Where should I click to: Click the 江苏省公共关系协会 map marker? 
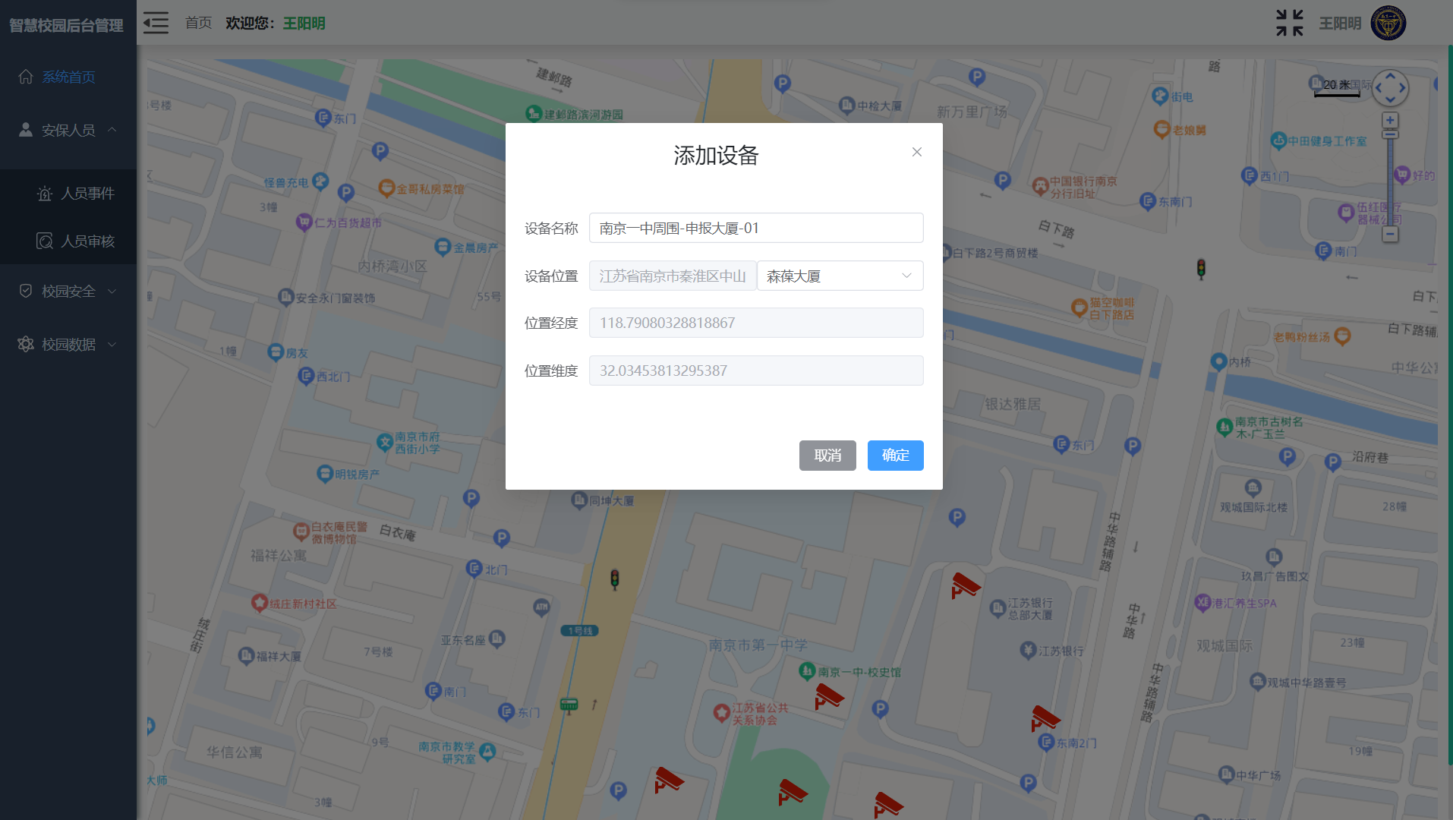click(722, 713)
